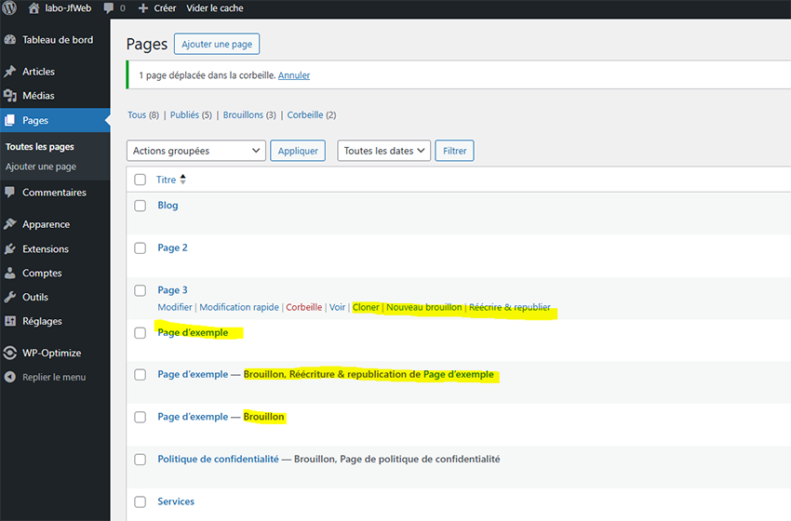Click the Ajouter une page button

[x=217, y=44]
